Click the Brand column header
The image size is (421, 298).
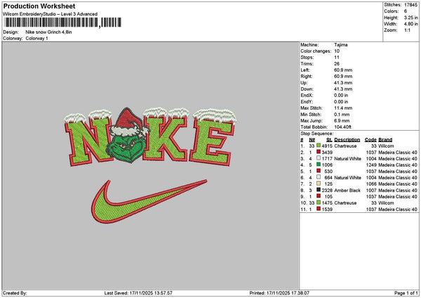coord(385,140)
